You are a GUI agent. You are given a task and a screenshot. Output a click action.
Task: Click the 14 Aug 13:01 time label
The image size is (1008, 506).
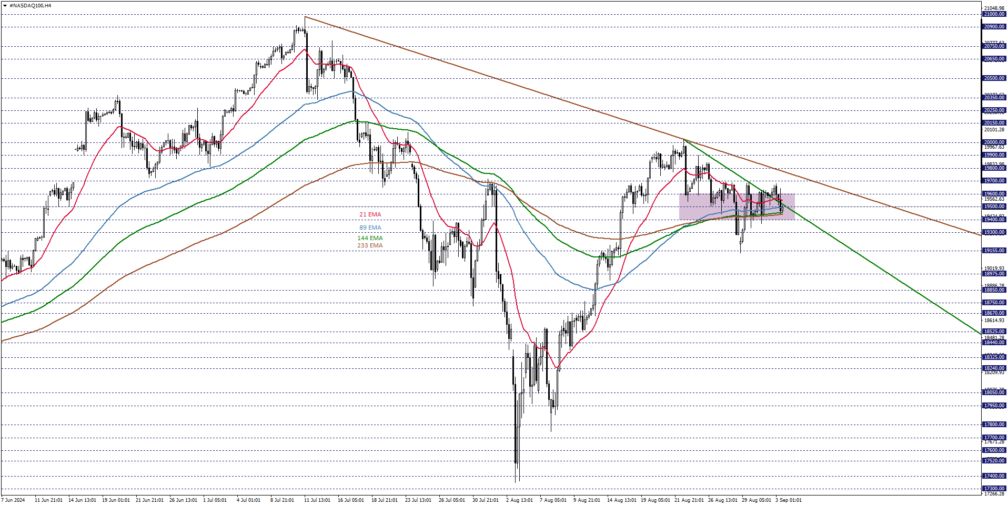tap(621, 500)
